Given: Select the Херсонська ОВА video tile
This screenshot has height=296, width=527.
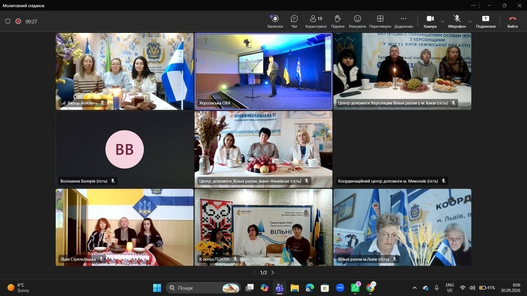Looking at the screenshot, I should pos(263,71).
